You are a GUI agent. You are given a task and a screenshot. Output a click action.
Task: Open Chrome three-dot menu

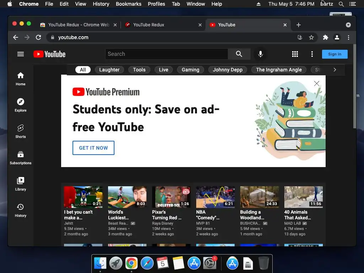[x=348, y=37]
